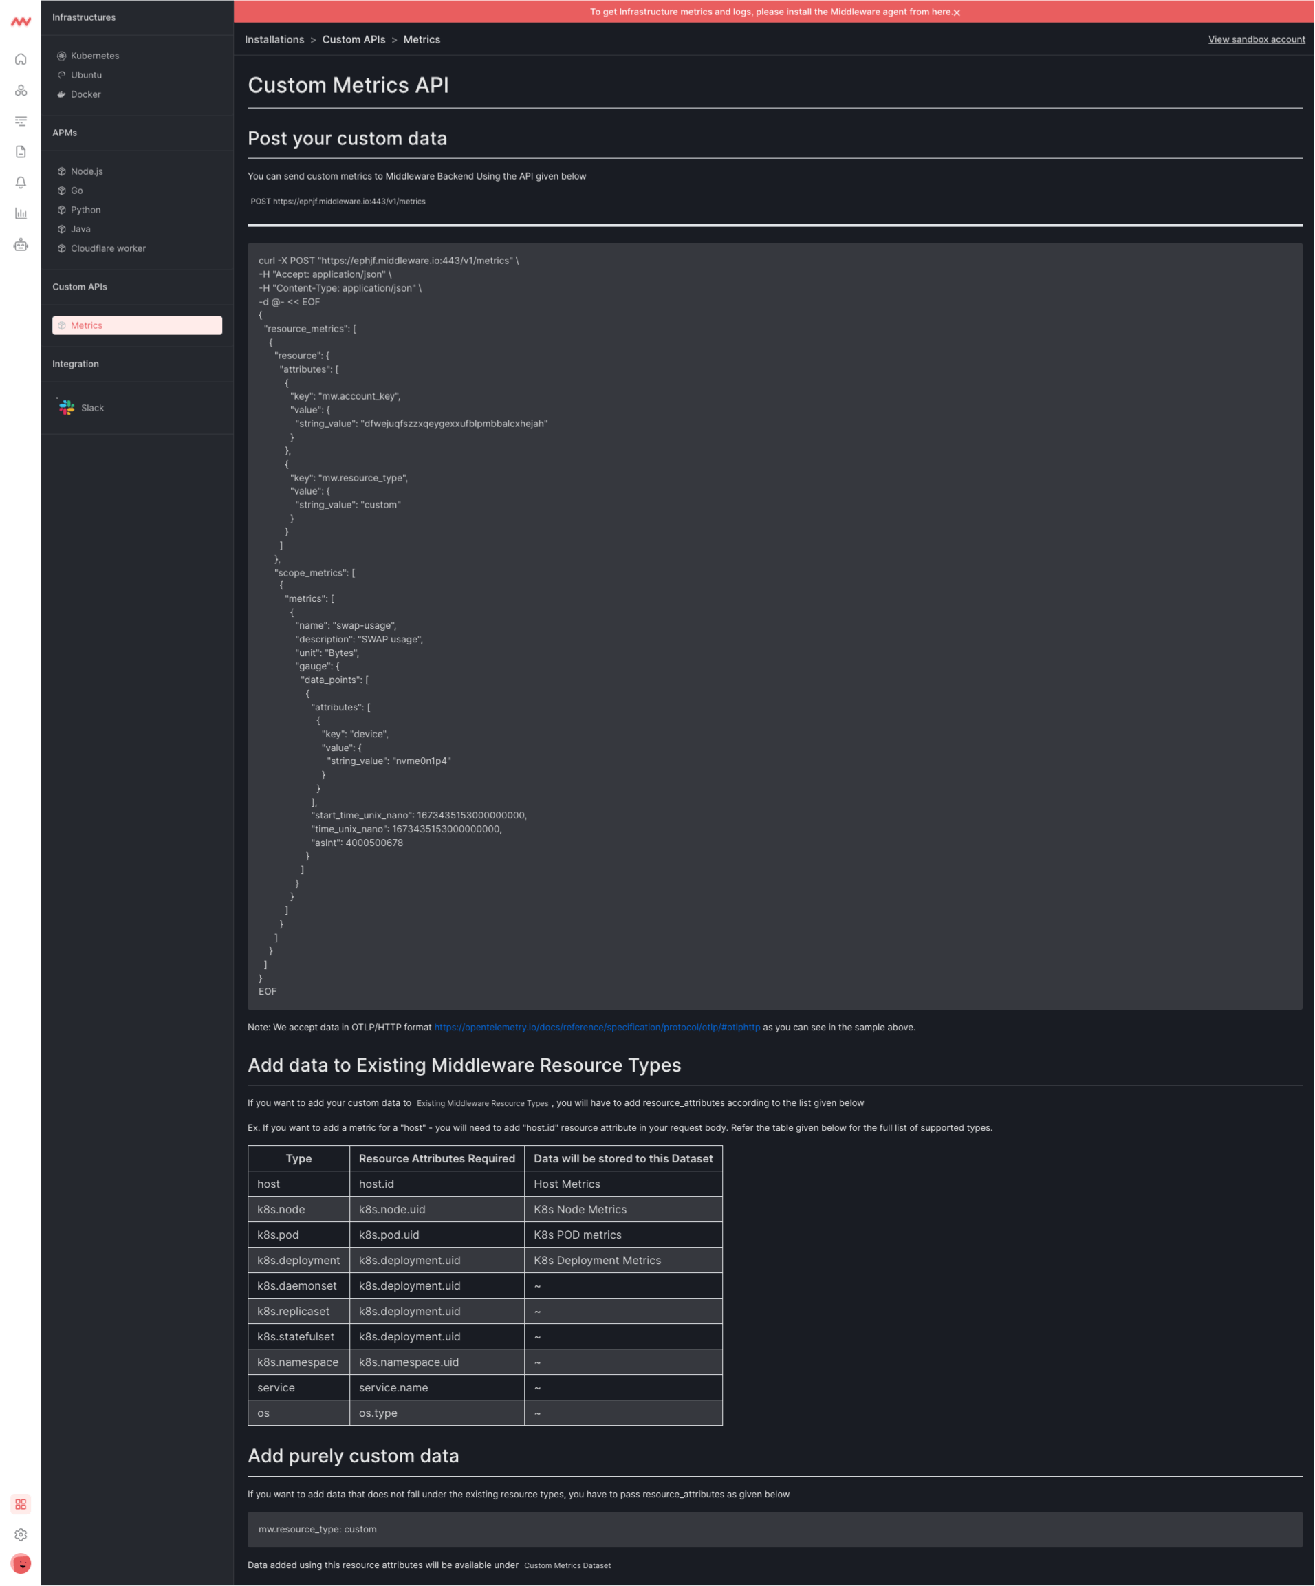Screen dimensions: 1315x1586
Task: Click the k8s.daemonset type cell
Action: point(298,1285)
